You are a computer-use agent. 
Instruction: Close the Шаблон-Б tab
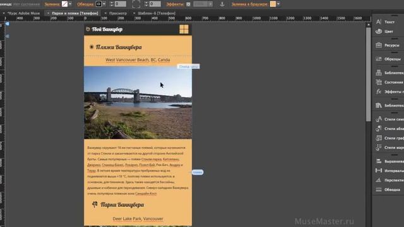[x=134, y=13]
